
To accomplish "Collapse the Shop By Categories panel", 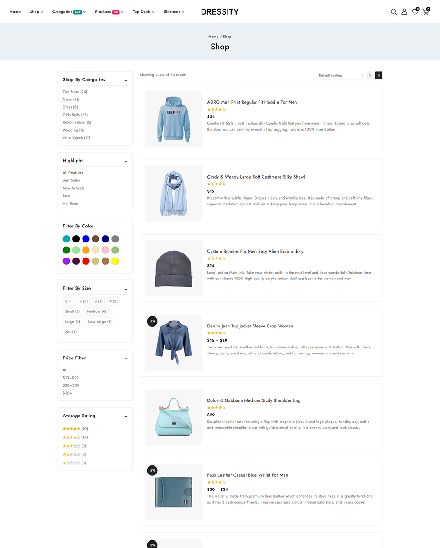I will pyautogui.click(x=126, y=80).
